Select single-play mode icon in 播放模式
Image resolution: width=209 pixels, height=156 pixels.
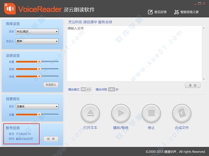click(84, 89)
